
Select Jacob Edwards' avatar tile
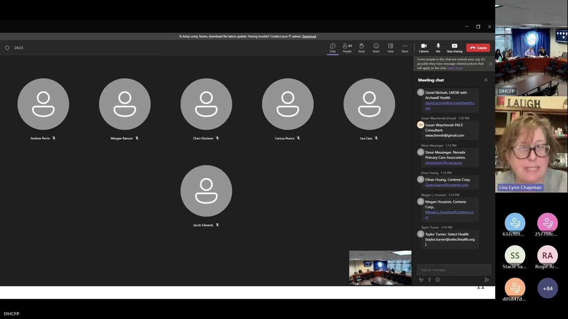[206, 191]
